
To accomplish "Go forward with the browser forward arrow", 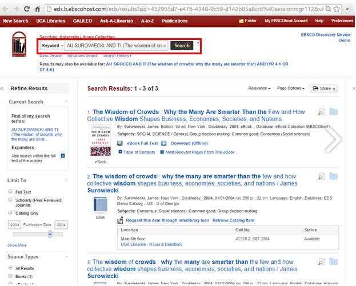I will pyautogui.click(x=16, y=9).
